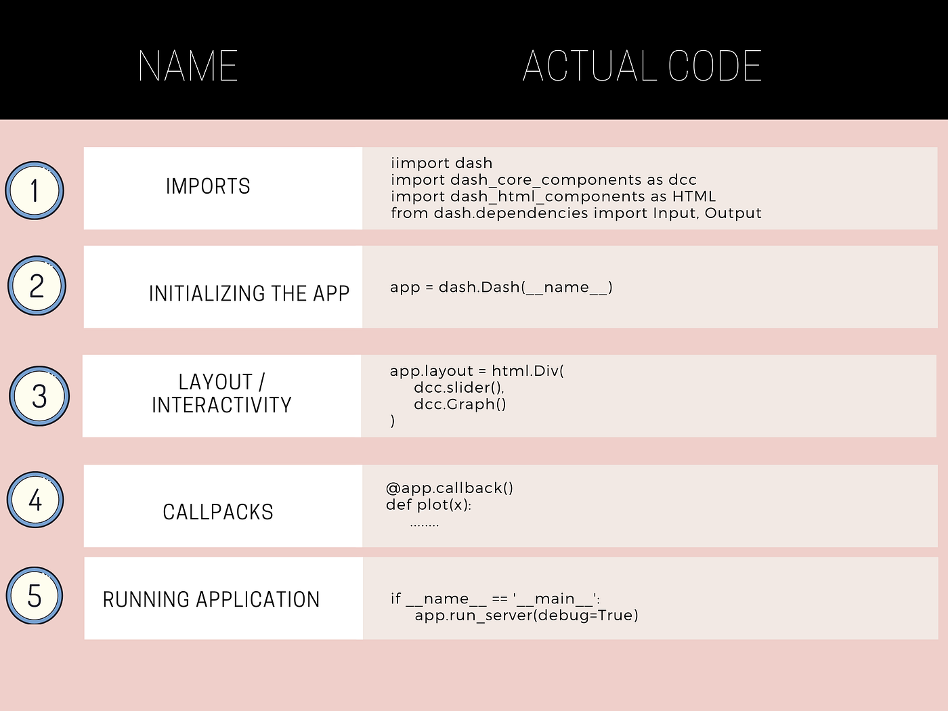Image resolution: width=948 pixels, height=711 pixels.
Task: Click the import dash code line
Action: 441,163
